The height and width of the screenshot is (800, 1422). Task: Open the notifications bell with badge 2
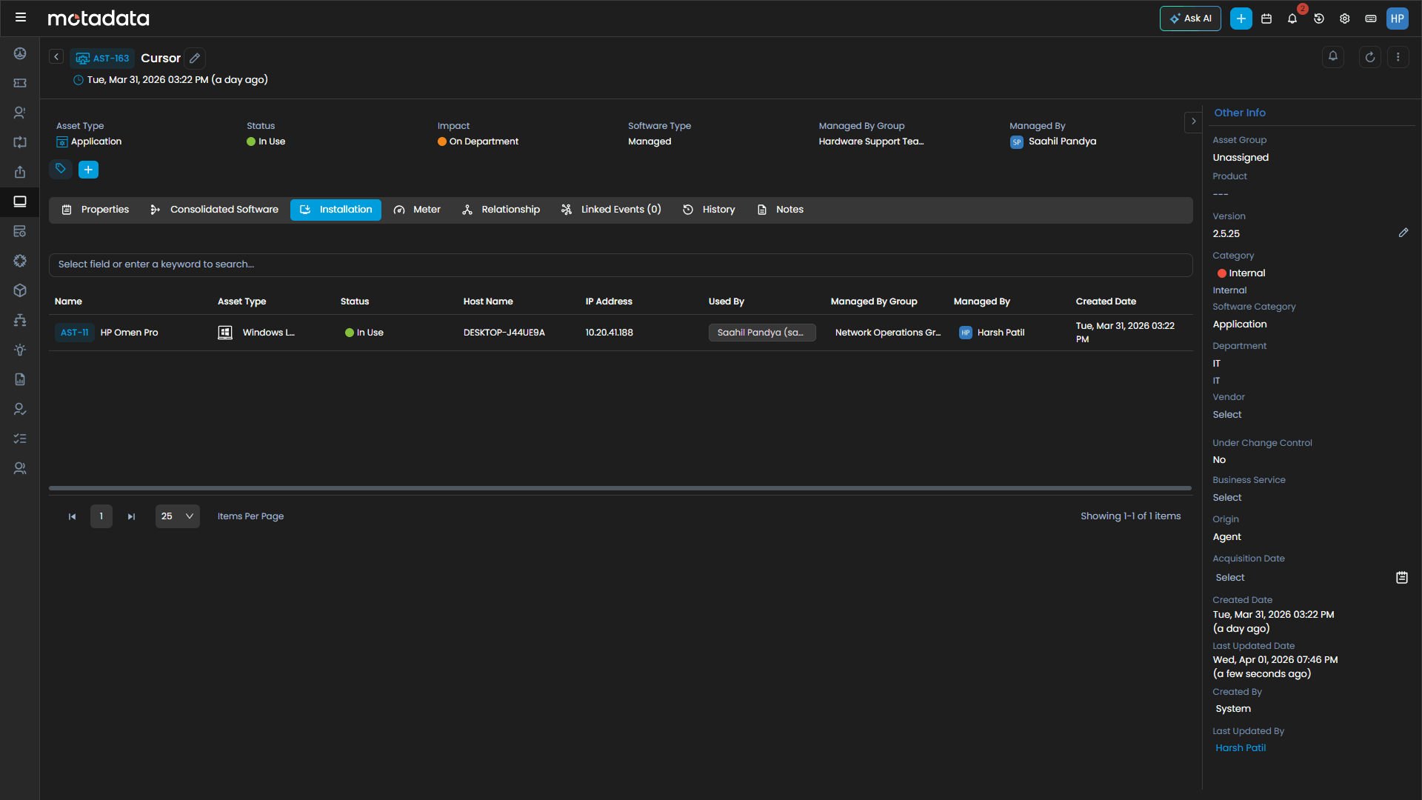[1292, 18]
